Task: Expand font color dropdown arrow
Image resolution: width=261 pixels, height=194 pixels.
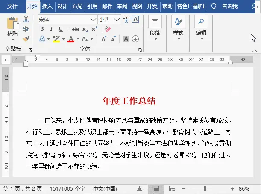Action: (x=78, y=39)
